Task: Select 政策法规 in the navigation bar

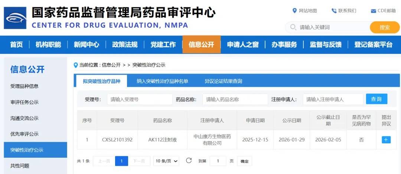Action: [x=125, y=45]
